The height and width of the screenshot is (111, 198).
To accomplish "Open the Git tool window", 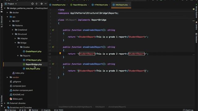I will (x=23, y=110).
